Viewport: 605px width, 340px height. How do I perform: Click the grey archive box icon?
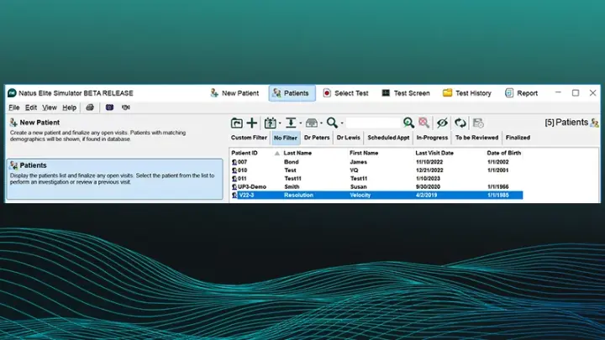312,123
